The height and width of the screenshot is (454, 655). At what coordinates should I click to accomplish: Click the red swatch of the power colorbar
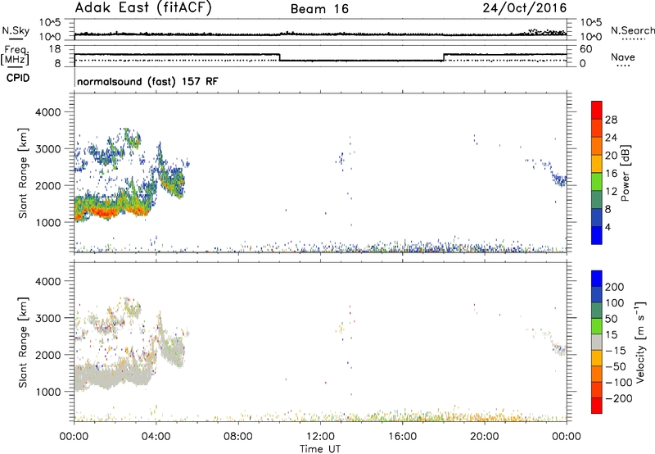point(597,110)
